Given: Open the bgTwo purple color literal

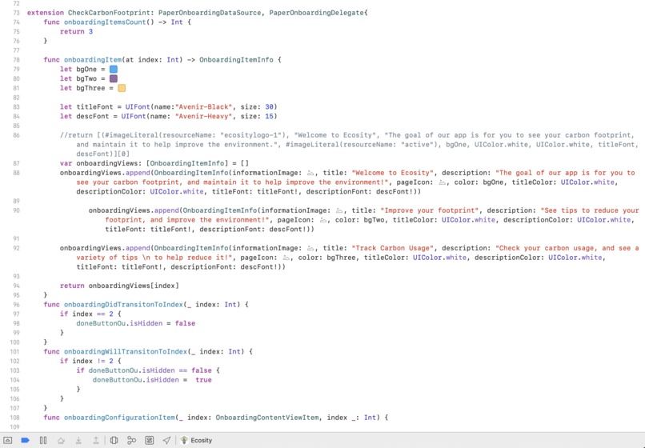Looking at the screenshot, I should click(x=114, y=78).
